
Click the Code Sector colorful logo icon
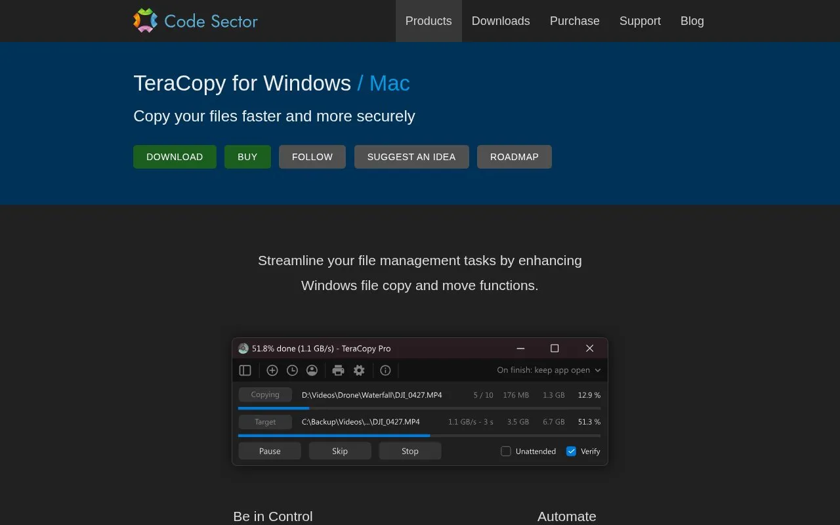coord(145,20)
